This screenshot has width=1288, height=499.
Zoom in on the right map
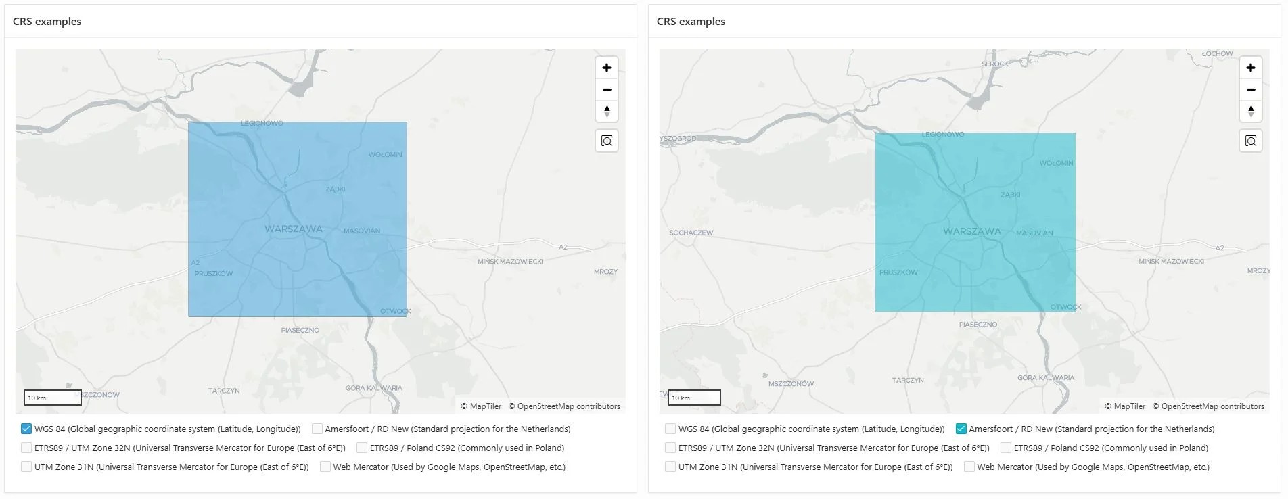1251,68
